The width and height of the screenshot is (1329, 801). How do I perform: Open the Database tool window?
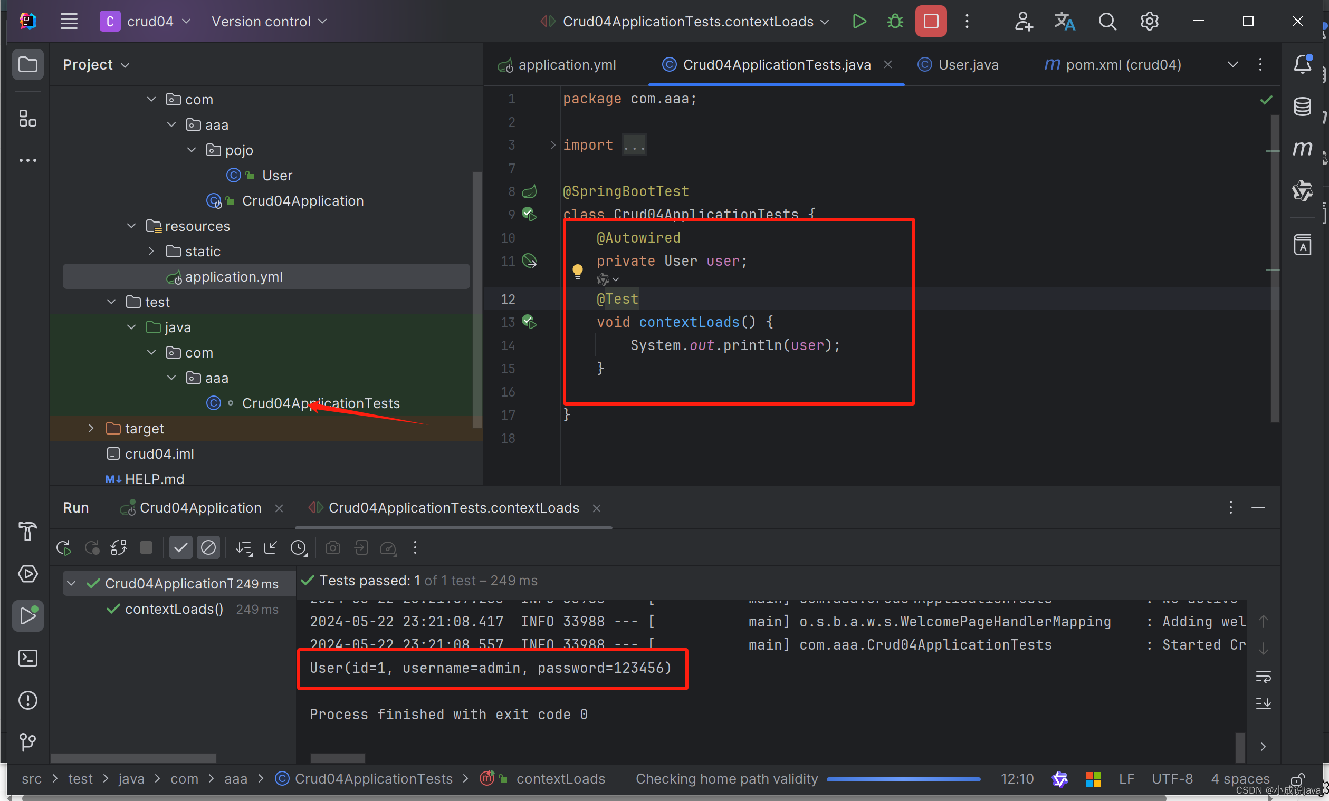click(1303, 106)
